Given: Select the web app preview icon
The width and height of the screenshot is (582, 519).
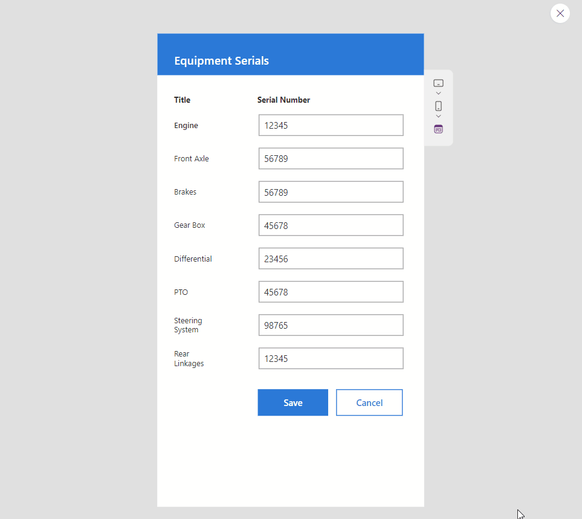Looking at the screenshot, I should [x=438, y=129].
